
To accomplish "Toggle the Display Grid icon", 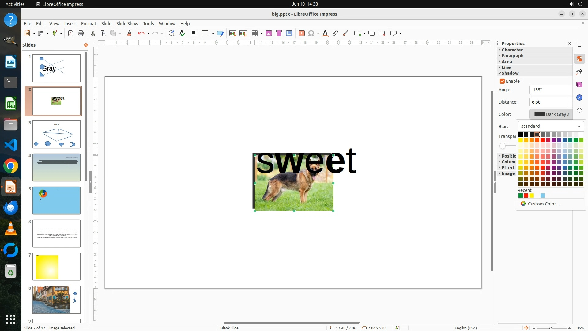I will click(x=194, y=33).
